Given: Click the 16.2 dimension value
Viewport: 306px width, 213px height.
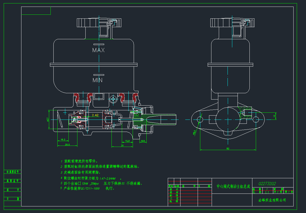Looking at the screenshot, I should [63, 139].
